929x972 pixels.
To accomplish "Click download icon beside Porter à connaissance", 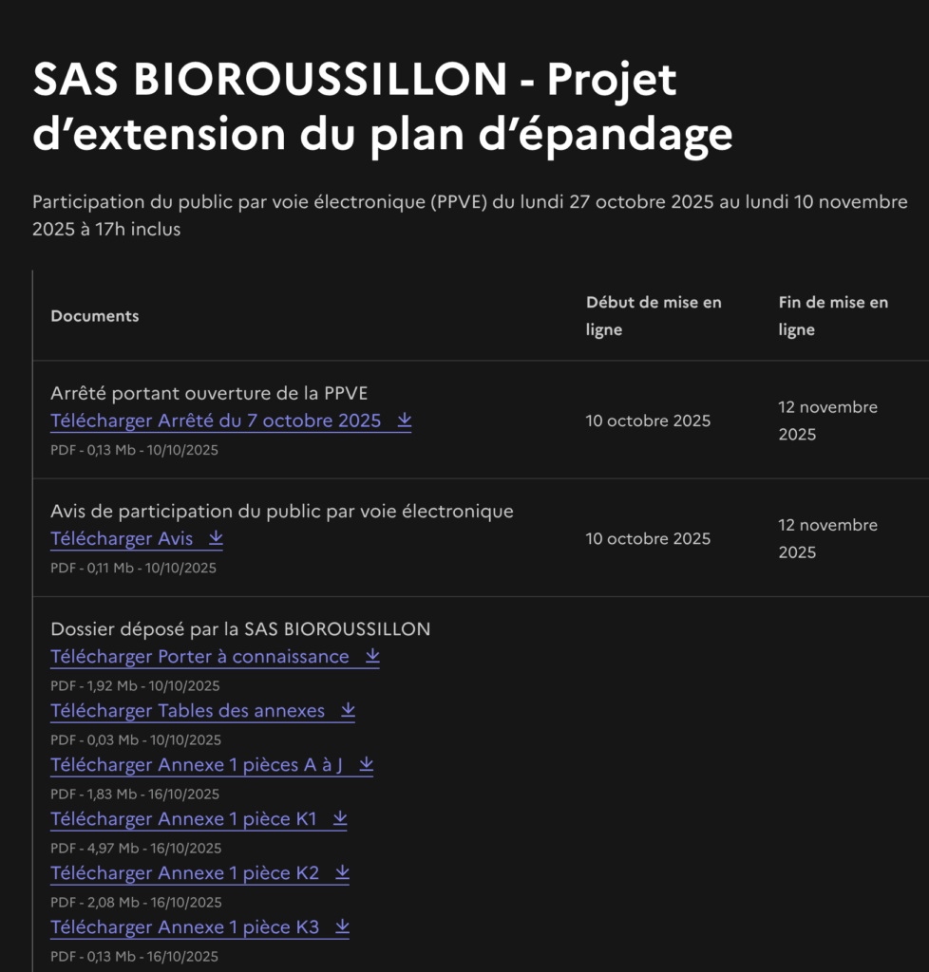I will pyautogui.click(x=372, y=656).
